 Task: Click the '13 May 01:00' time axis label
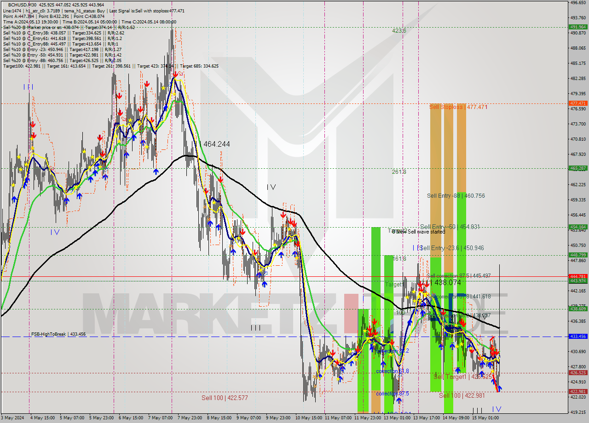[396, 418]
